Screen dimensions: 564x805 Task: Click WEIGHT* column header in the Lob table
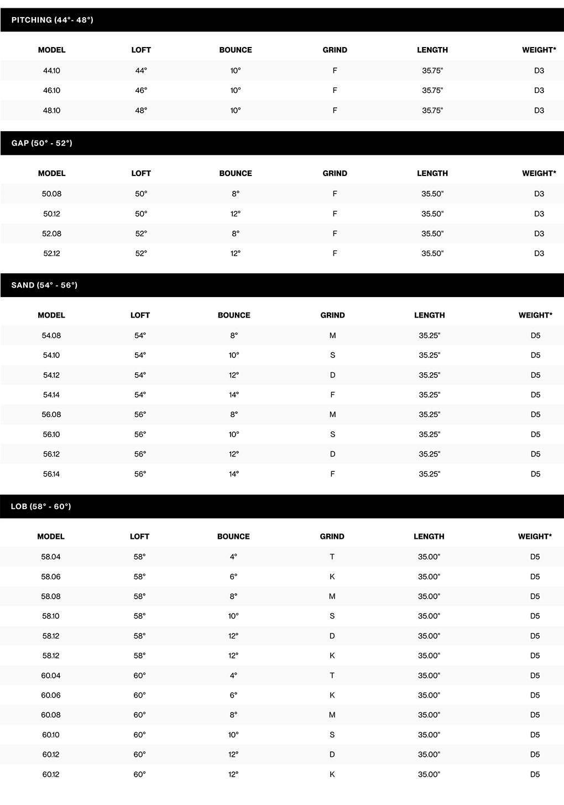point(535,537)
